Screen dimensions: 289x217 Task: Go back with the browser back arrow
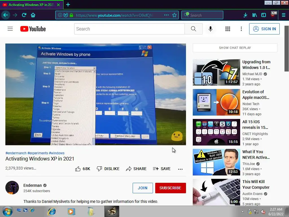(x=6, y=15)
